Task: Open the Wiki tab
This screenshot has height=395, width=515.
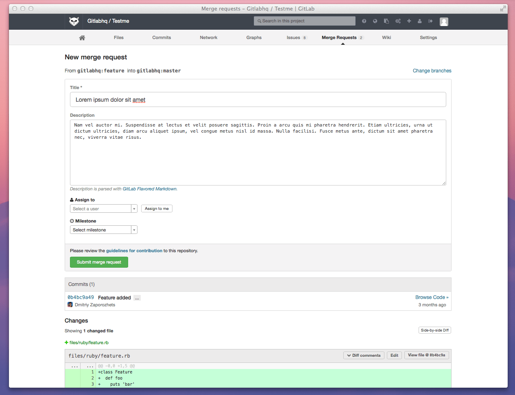Action: coord(386,37)
